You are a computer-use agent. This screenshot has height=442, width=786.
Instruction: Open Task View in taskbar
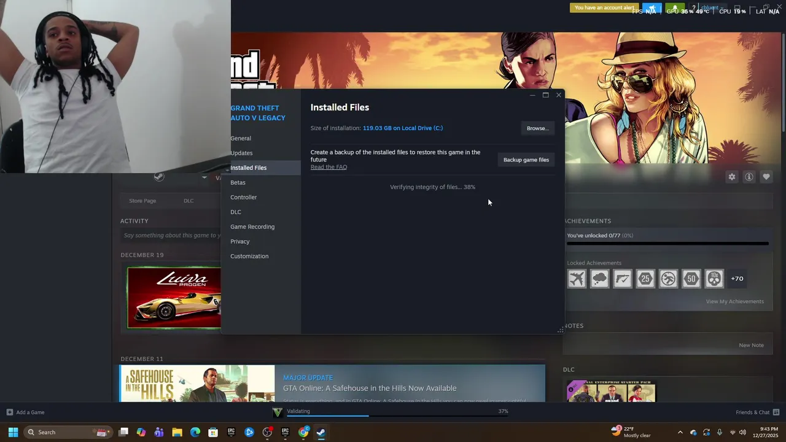pos(123,432)
